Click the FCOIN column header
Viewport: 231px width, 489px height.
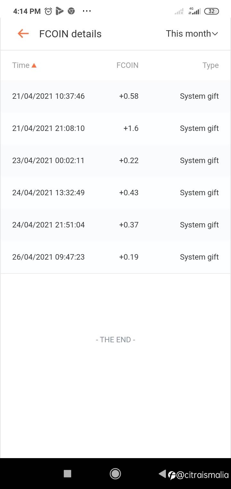pyautogui.click(x=127, y=65)
